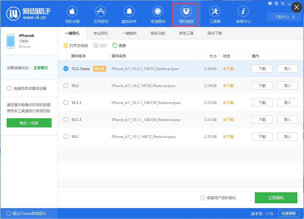Screen dimensions: 304x219
Task: Enable 保留用户资料刷机 option
Action: pos(202,198)
